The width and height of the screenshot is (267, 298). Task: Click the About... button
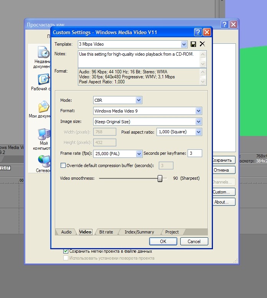[224, 202]
